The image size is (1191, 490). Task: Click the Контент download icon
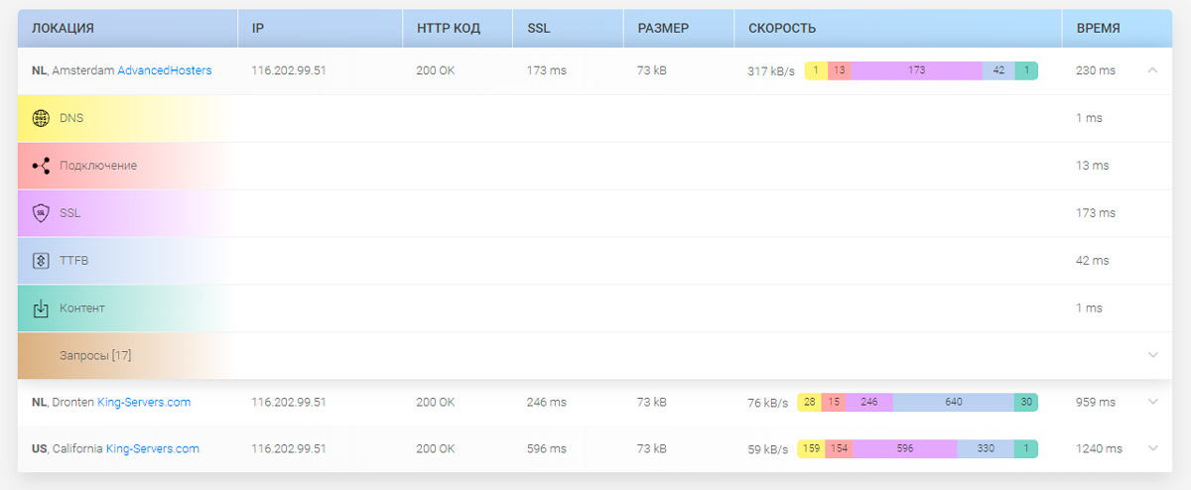tap(41, 308)
